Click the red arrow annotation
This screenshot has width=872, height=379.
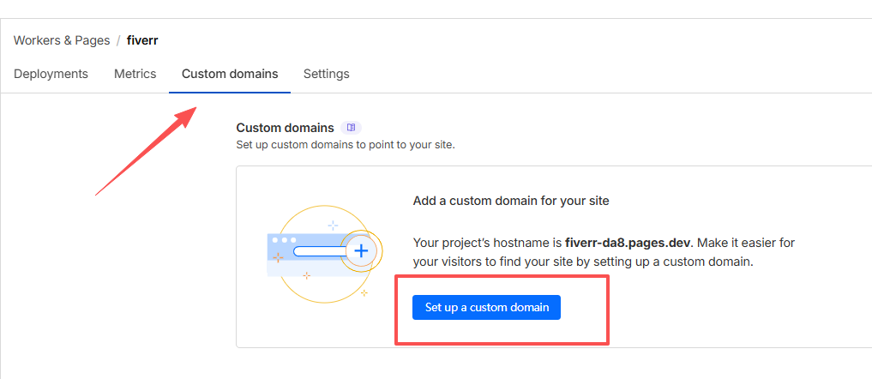pos(146,151)
